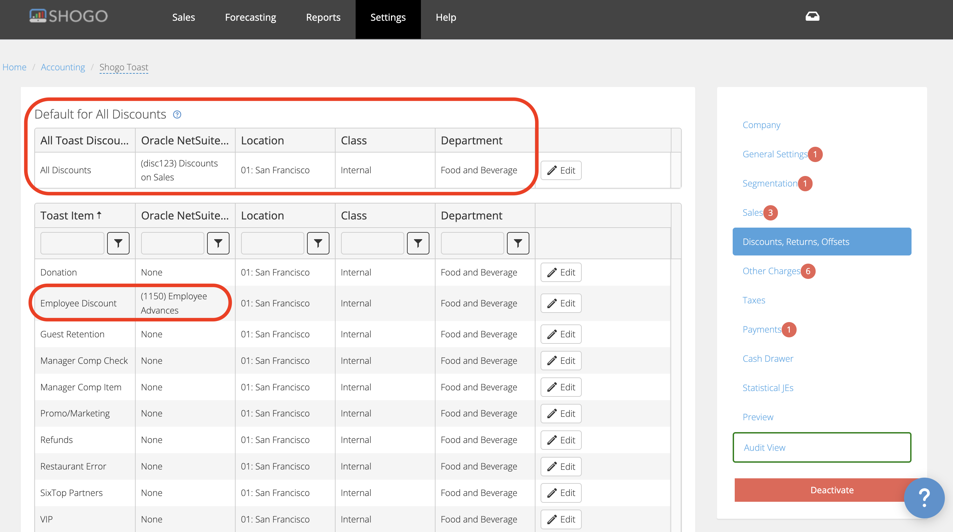Select the 'Promo/Marketing' row name
Image resolution: width=953 pixels, height=532 pixels.
pos(75,413)
